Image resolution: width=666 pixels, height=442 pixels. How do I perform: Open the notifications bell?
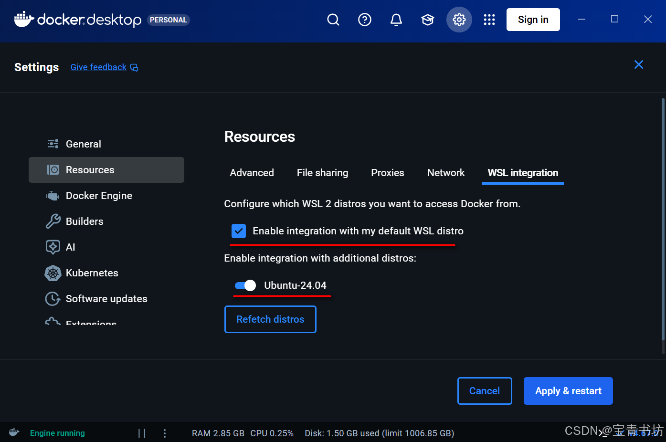396,20
